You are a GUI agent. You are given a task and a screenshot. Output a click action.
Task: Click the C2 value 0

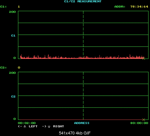[x=19, y=68]
